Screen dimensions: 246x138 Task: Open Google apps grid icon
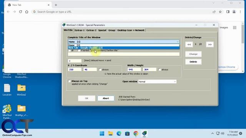click(x=234, y=28)
